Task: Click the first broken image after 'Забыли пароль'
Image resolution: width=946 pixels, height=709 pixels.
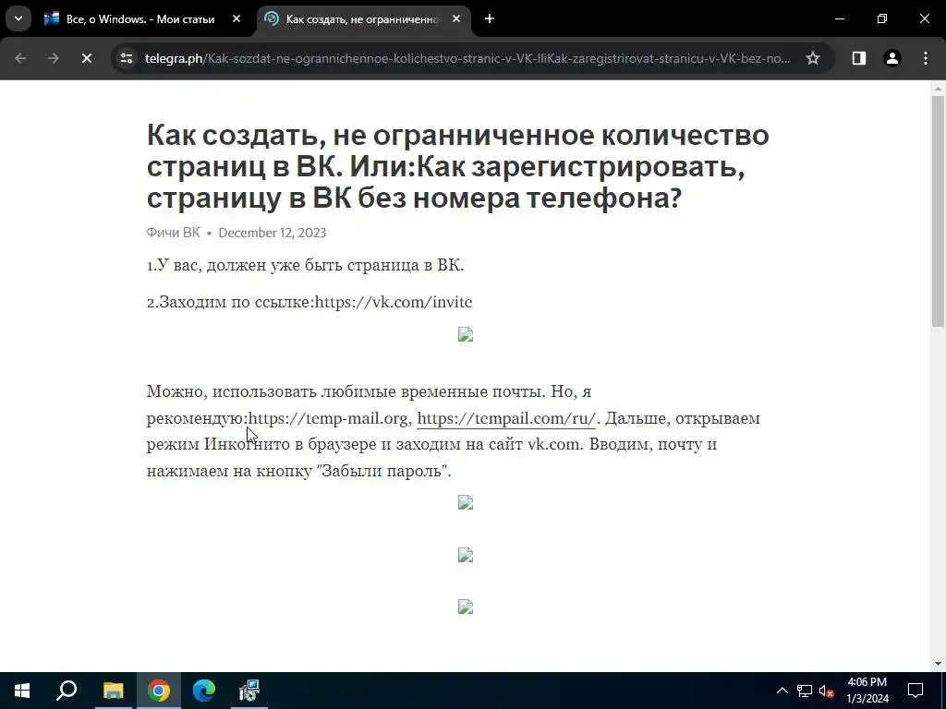Action: tap(466, 502)
